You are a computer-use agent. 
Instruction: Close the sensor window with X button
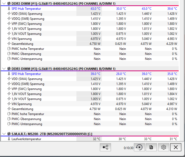(176, 147)
